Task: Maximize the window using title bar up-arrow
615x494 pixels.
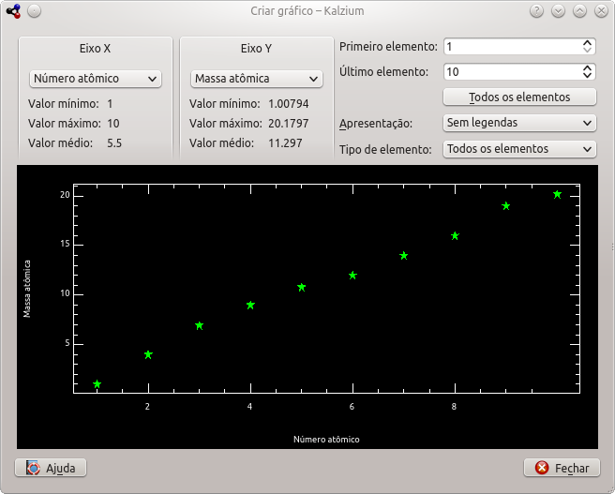Action: tap(579, 11)
